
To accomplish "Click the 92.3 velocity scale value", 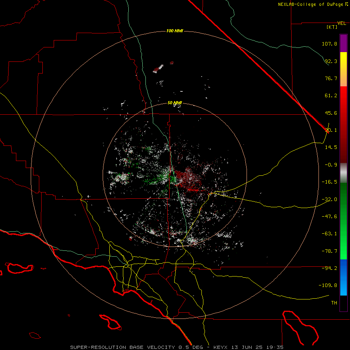I will [331, 61].
